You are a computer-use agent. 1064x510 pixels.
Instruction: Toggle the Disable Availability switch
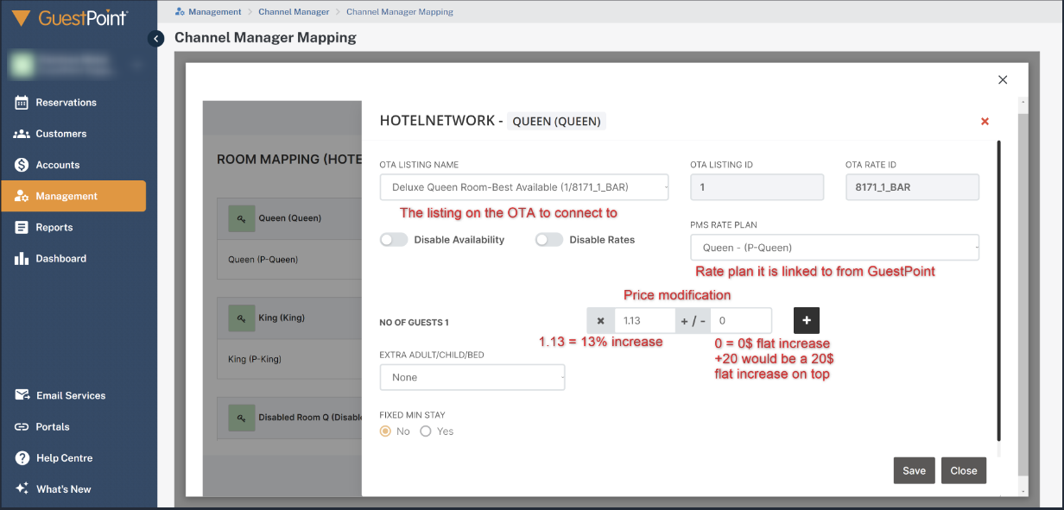point(394,240)
